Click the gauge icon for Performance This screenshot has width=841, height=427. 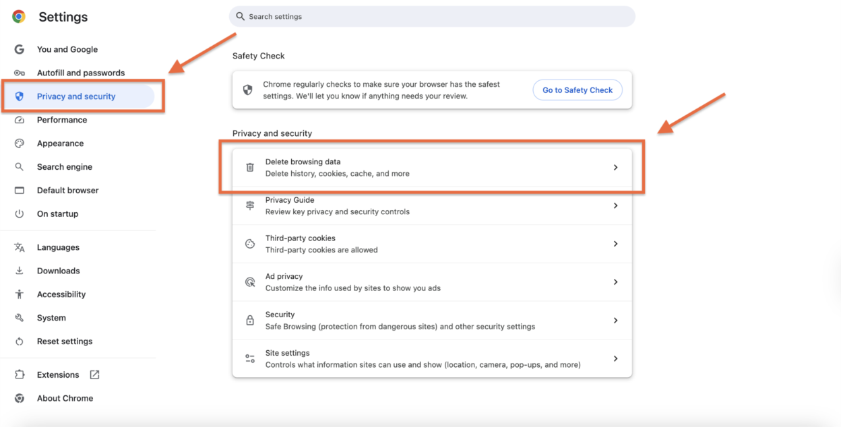click(x=20, y=120)
